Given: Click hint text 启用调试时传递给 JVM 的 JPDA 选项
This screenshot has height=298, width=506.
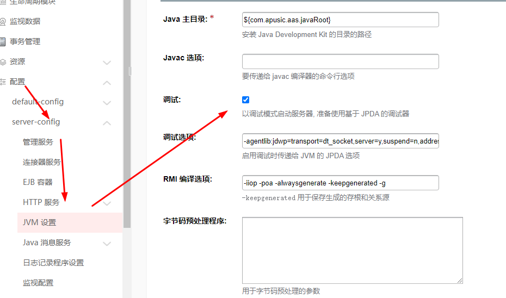Looking at the screenshot, I should (x=301, y=156).
